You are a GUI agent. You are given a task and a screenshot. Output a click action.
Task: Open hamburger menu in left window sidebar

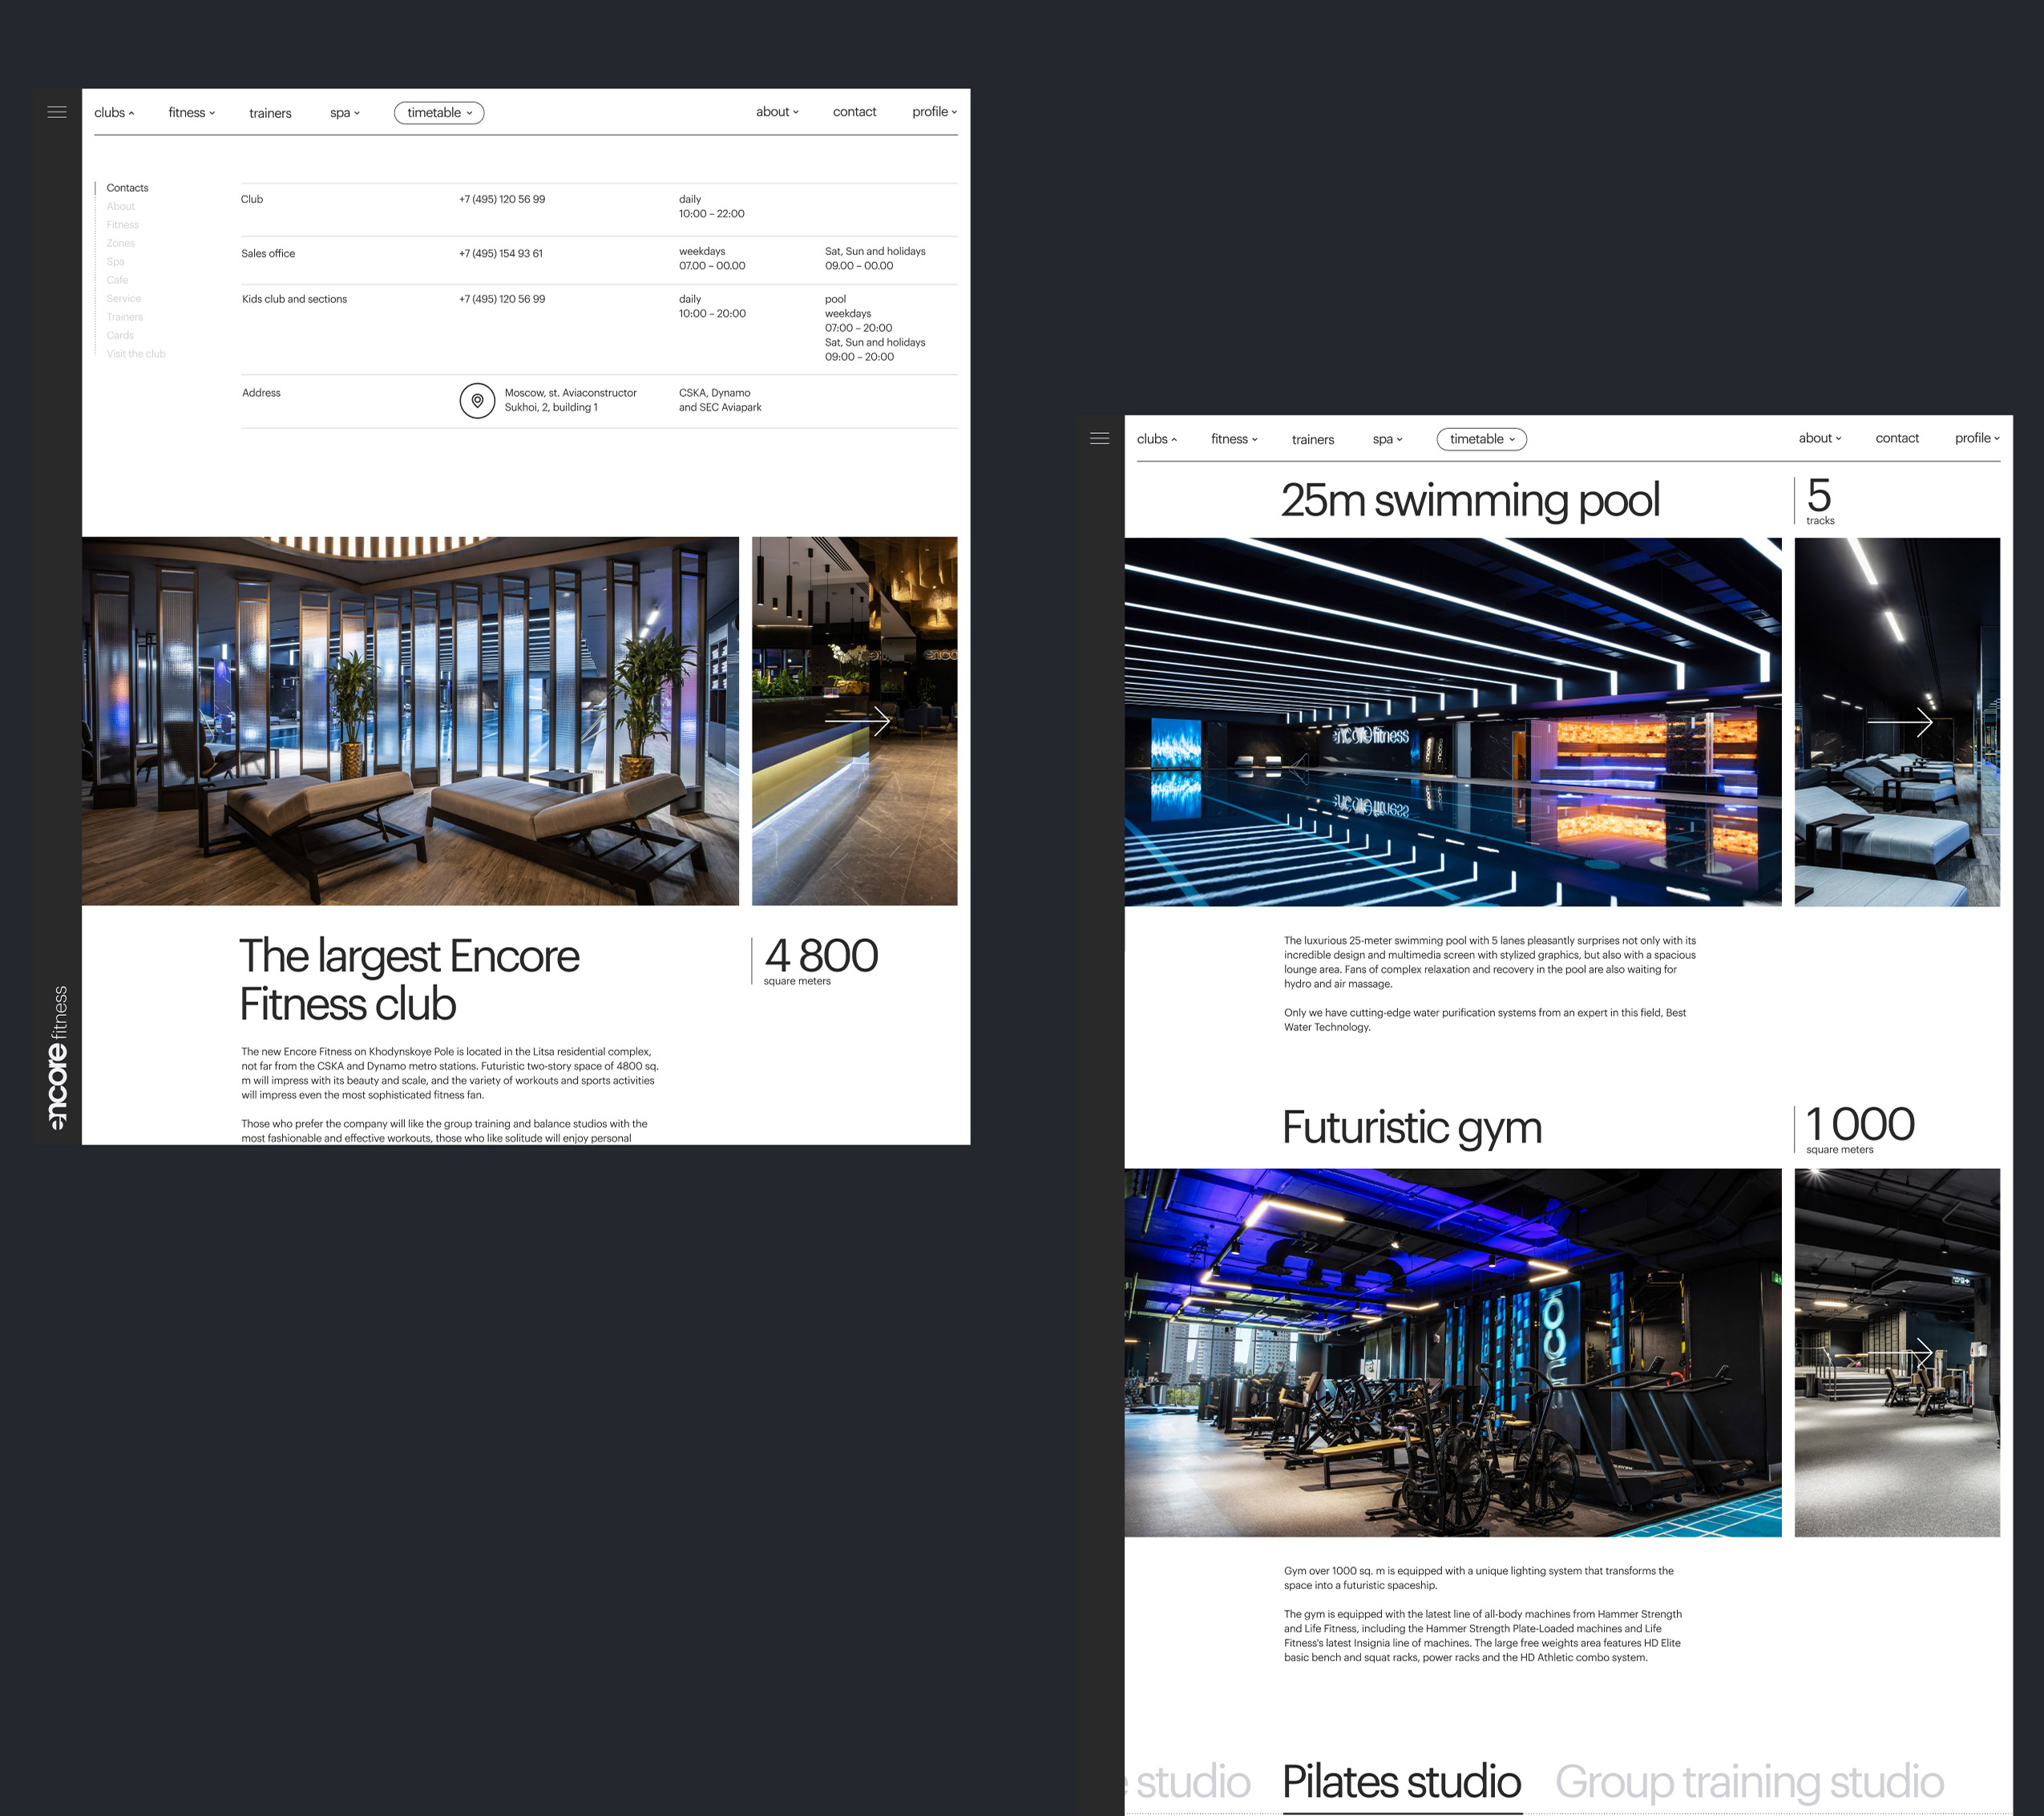(x=57, y=112)
